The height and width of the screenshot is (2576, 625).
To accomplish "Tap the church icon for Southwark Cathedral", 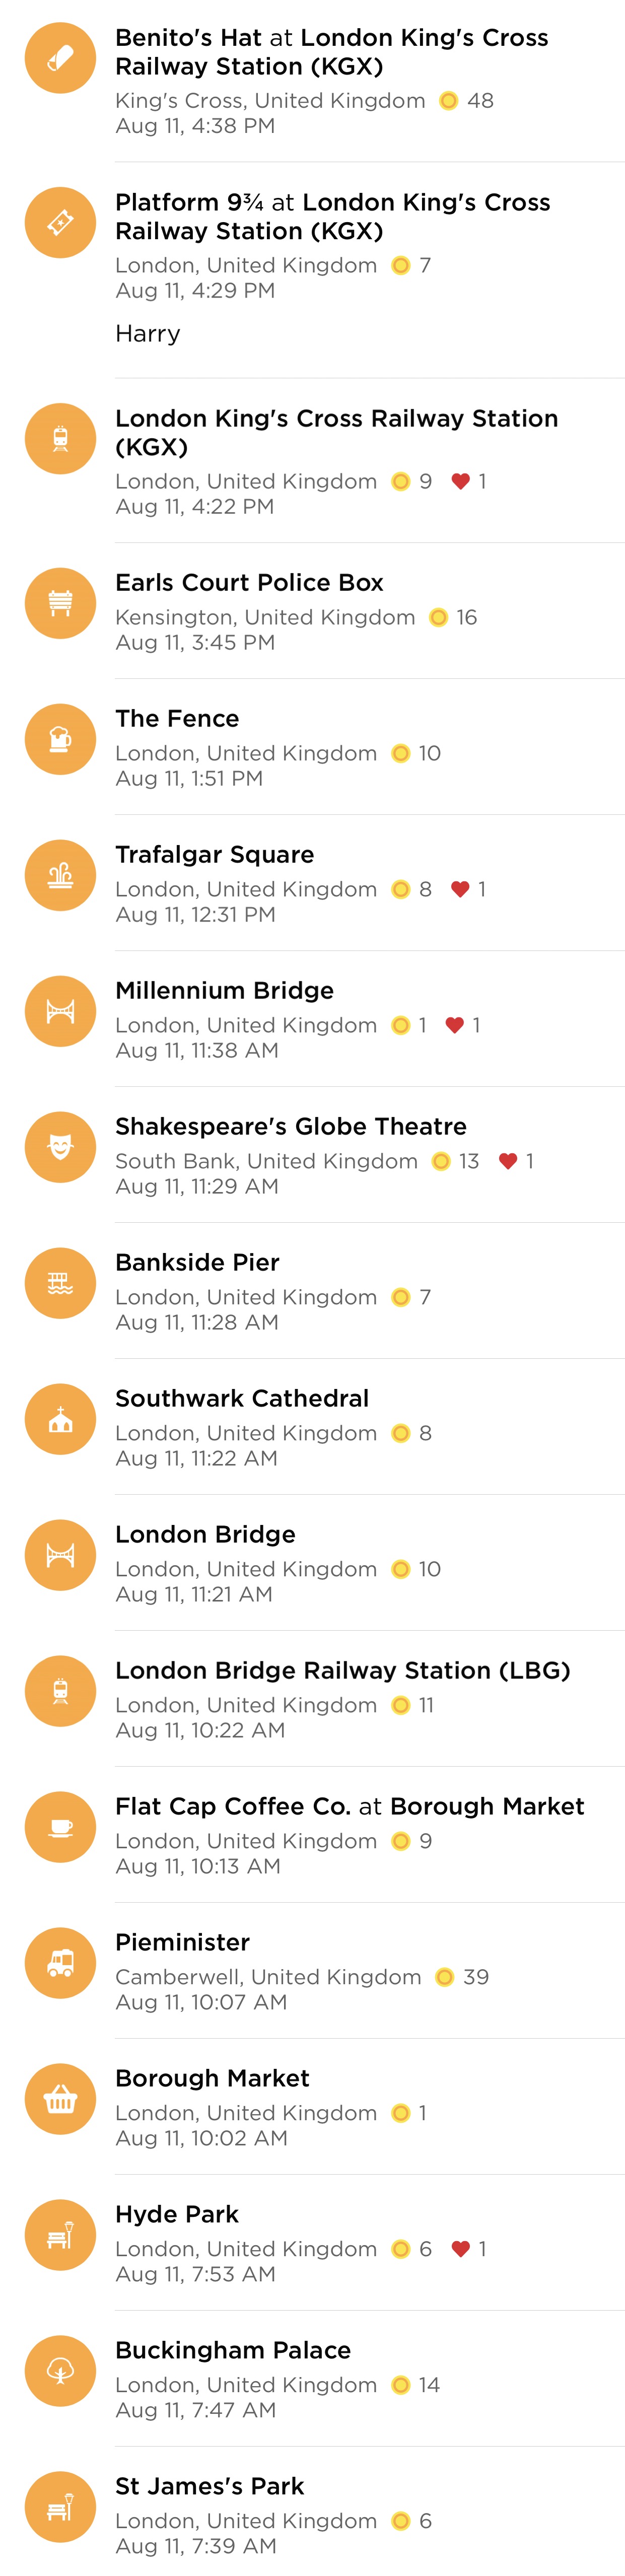I will [x=60, y=1419].
